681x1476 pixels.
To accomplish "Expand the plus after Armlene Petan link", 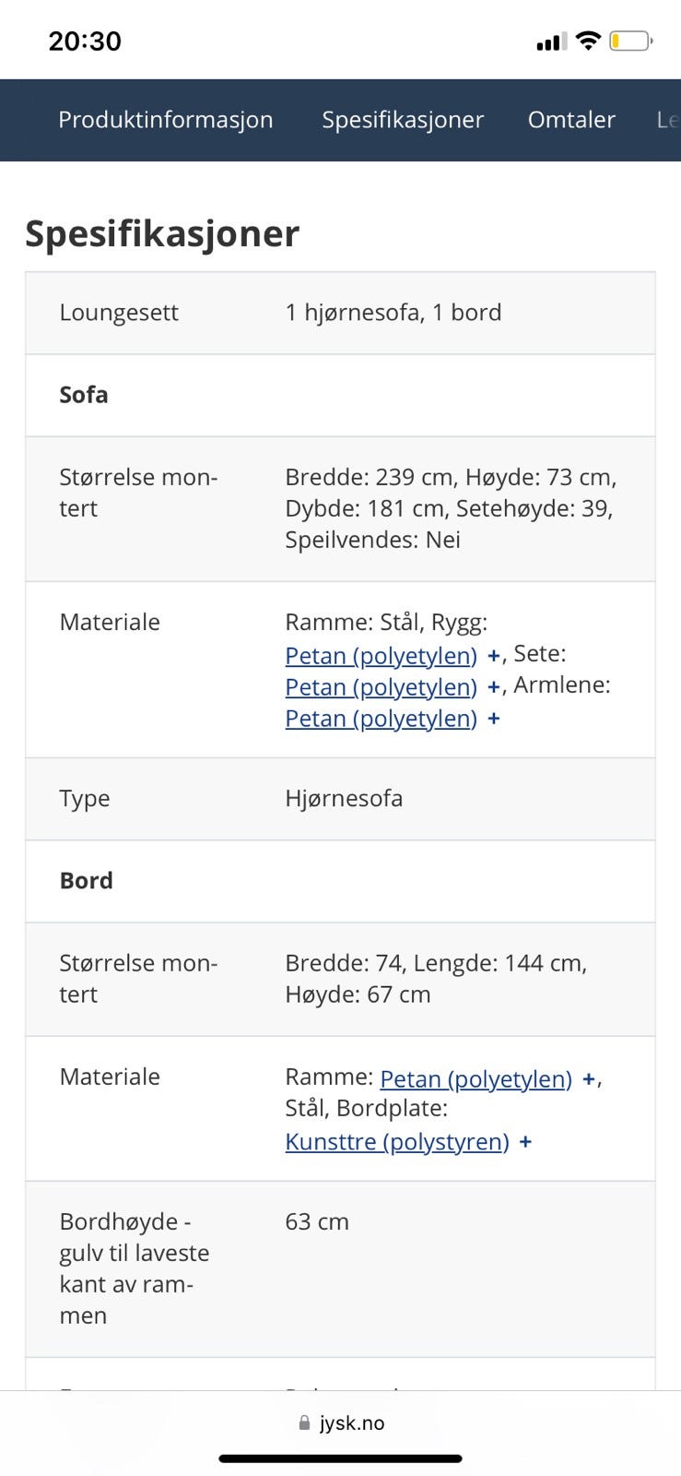I will 494,718.
